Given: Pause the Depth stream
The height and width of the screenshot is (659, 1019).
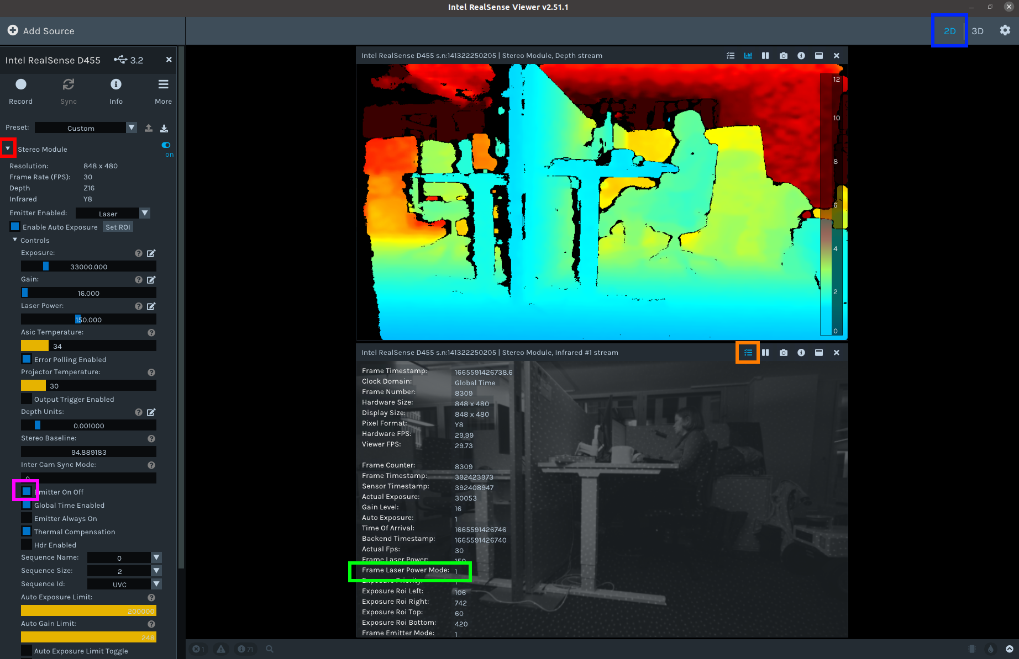Looking at the screenshot, I should click(x=765, y=55).
